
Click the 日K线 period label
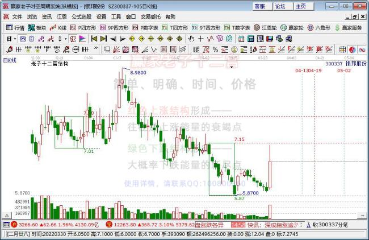point(10,60)
